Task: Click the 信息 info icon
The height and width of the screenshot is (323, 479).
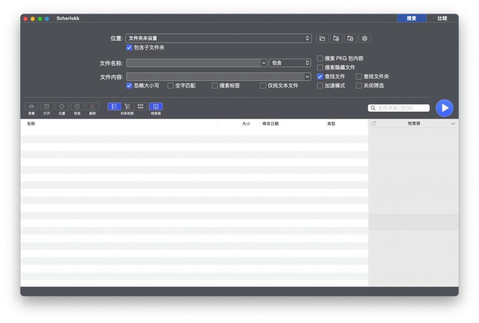Action: [77, 106]
